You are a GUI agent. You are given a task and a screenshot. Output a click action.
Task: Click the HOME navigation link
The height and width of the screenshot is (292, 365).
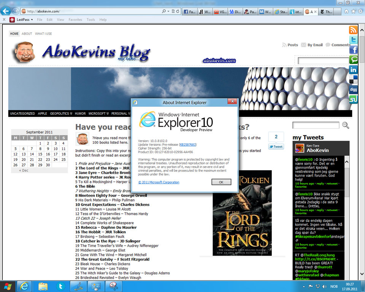[14, 33]
